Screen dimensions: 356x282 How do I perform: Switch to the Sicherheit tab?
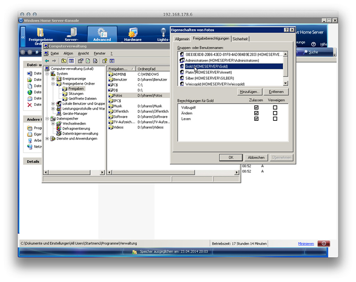pyautogui.click(x=240, y=39)
